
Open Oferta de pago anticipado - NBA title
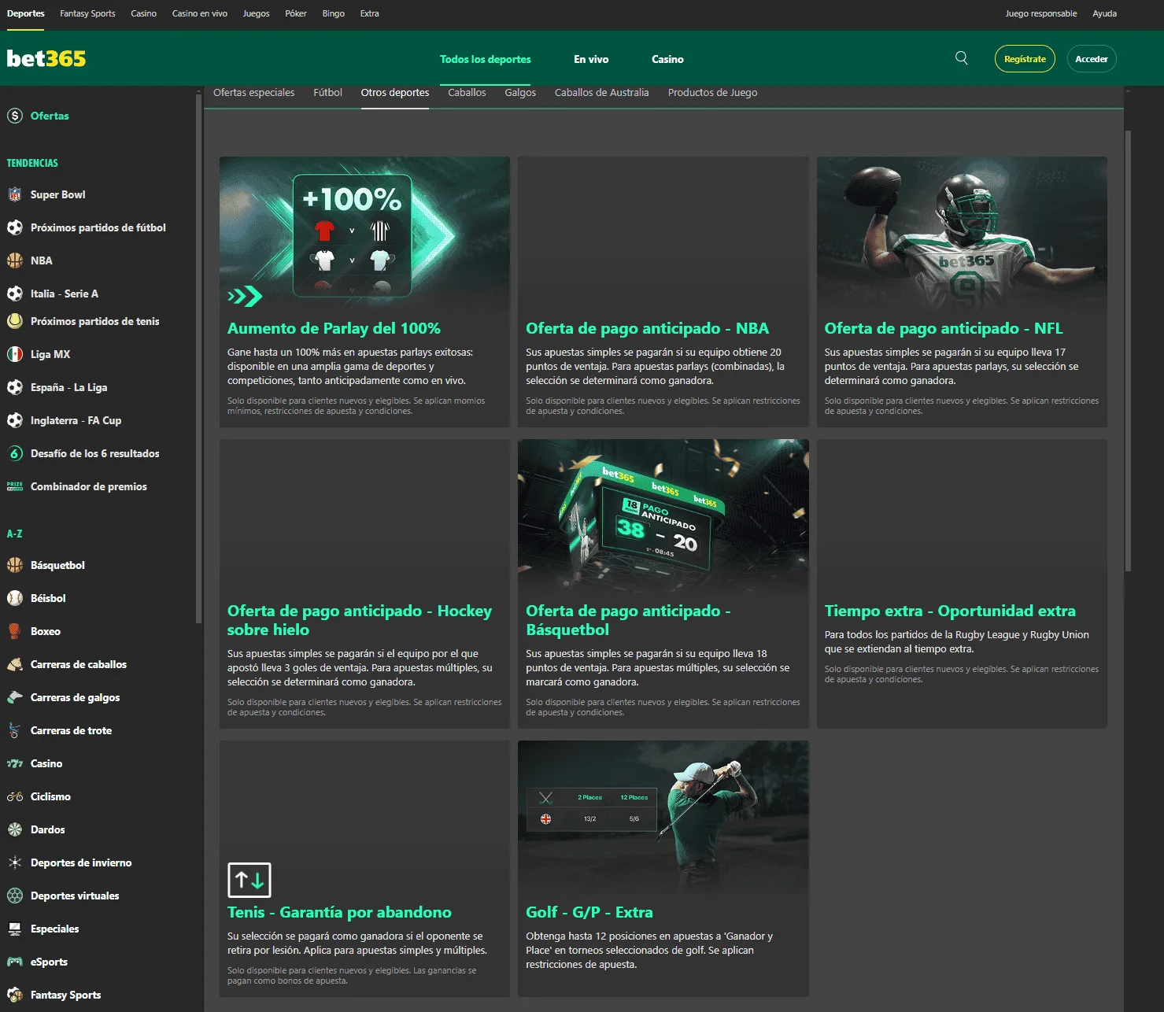647,328
